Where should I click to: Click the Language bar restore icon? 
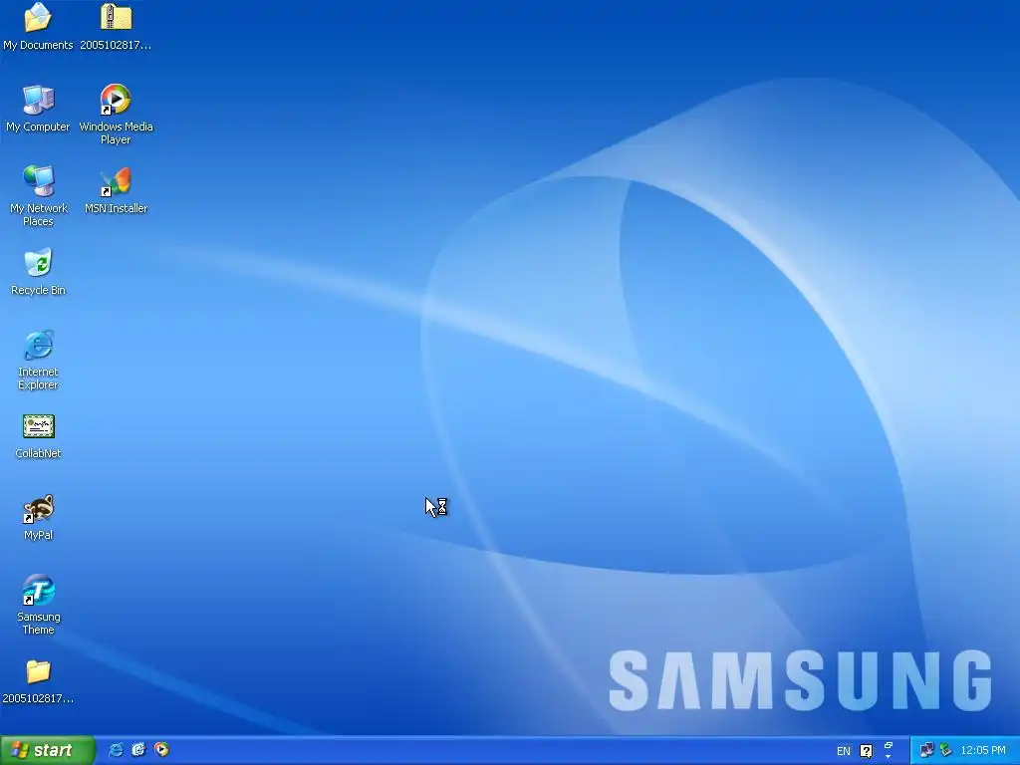(888, 745)
